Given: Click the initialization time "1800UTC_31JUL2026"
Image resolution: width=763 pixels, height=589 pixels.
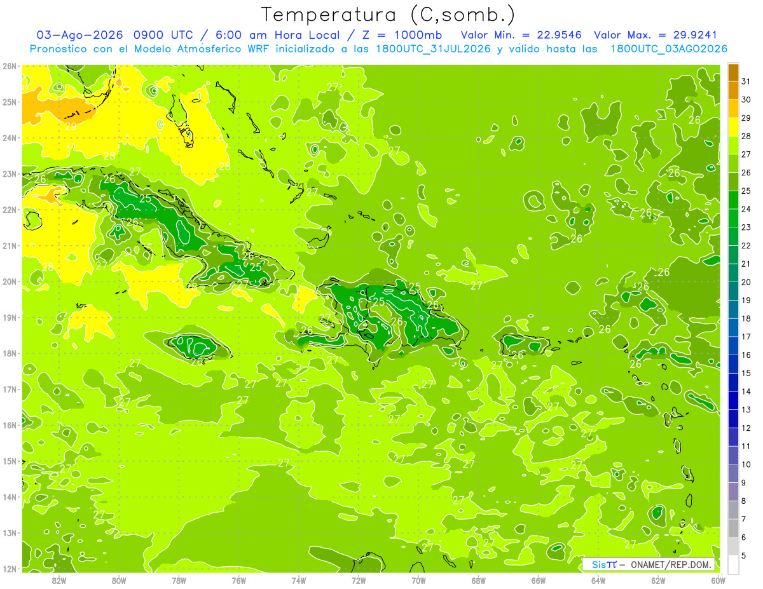Looking at the screenshot, I should [x=432, y=49].
